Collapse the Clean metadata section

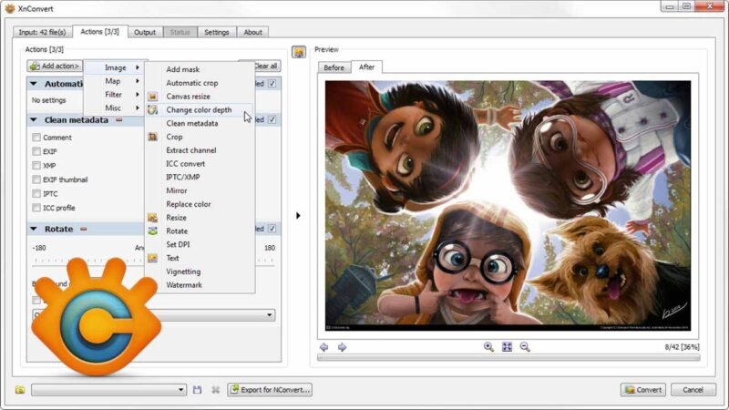34,120
